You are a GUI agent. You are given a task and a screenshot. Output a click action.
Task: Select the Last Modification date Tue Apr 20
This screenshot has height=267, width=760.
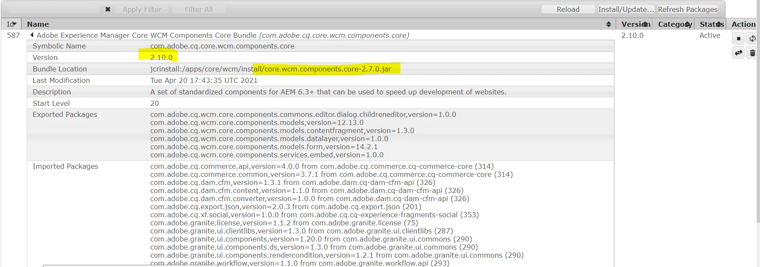tap(204, 80)
